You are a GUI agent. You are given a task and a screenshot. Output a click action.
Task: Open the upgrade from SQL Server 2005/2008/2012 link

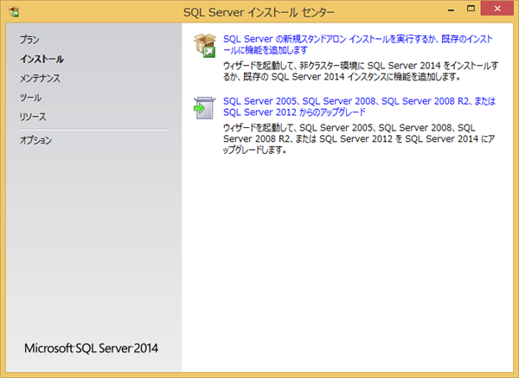click(359, 106)
